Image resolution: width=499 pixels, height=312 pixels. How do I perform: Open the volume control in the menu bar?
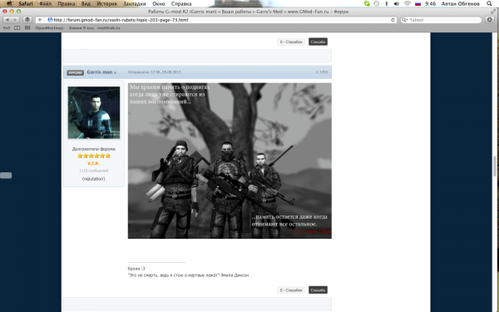397,4
